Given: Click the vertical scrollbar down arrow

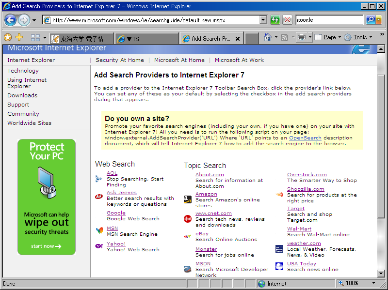Looking at the screenshot, I should [x=381, y=273].
